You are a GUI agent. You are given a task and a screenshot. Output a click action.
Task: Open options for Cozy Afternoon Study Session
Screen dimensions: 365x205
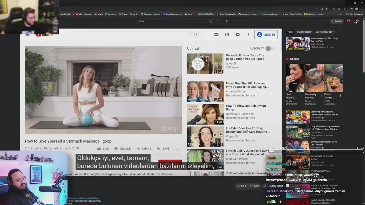click(x=342, y=127)
